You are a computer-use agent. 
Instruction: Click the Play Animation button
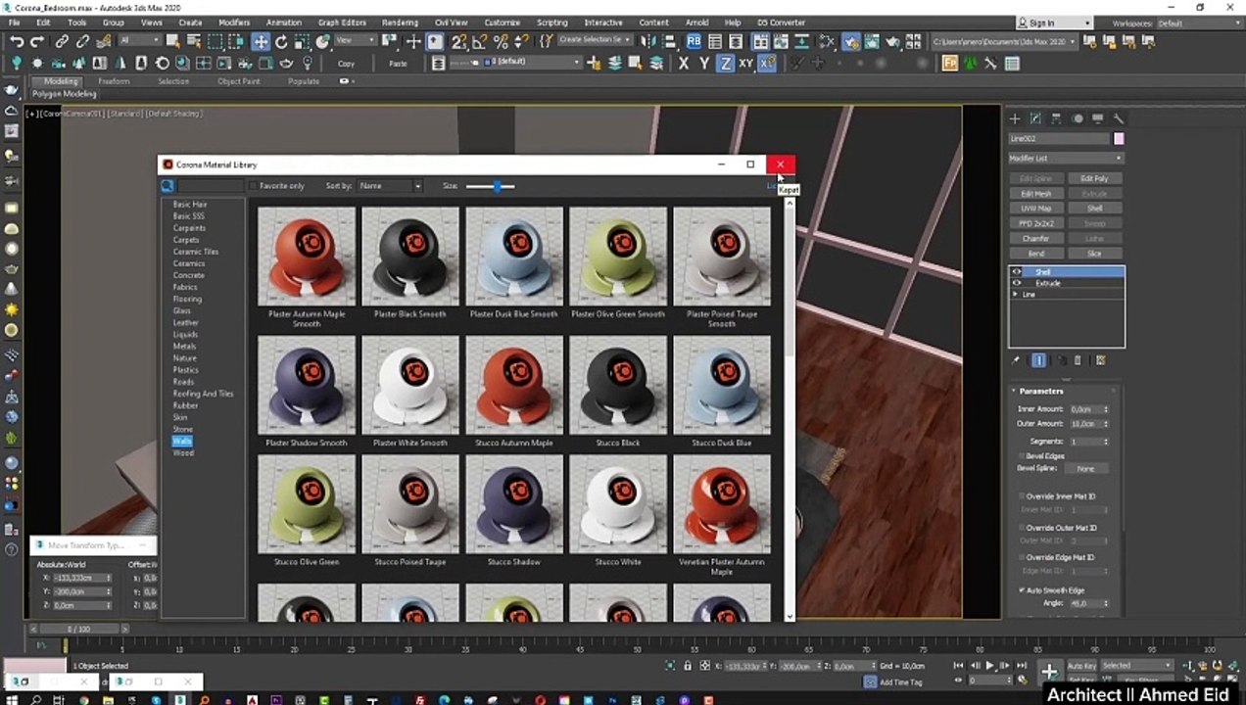pyautogui.click(x=989, y=666)
